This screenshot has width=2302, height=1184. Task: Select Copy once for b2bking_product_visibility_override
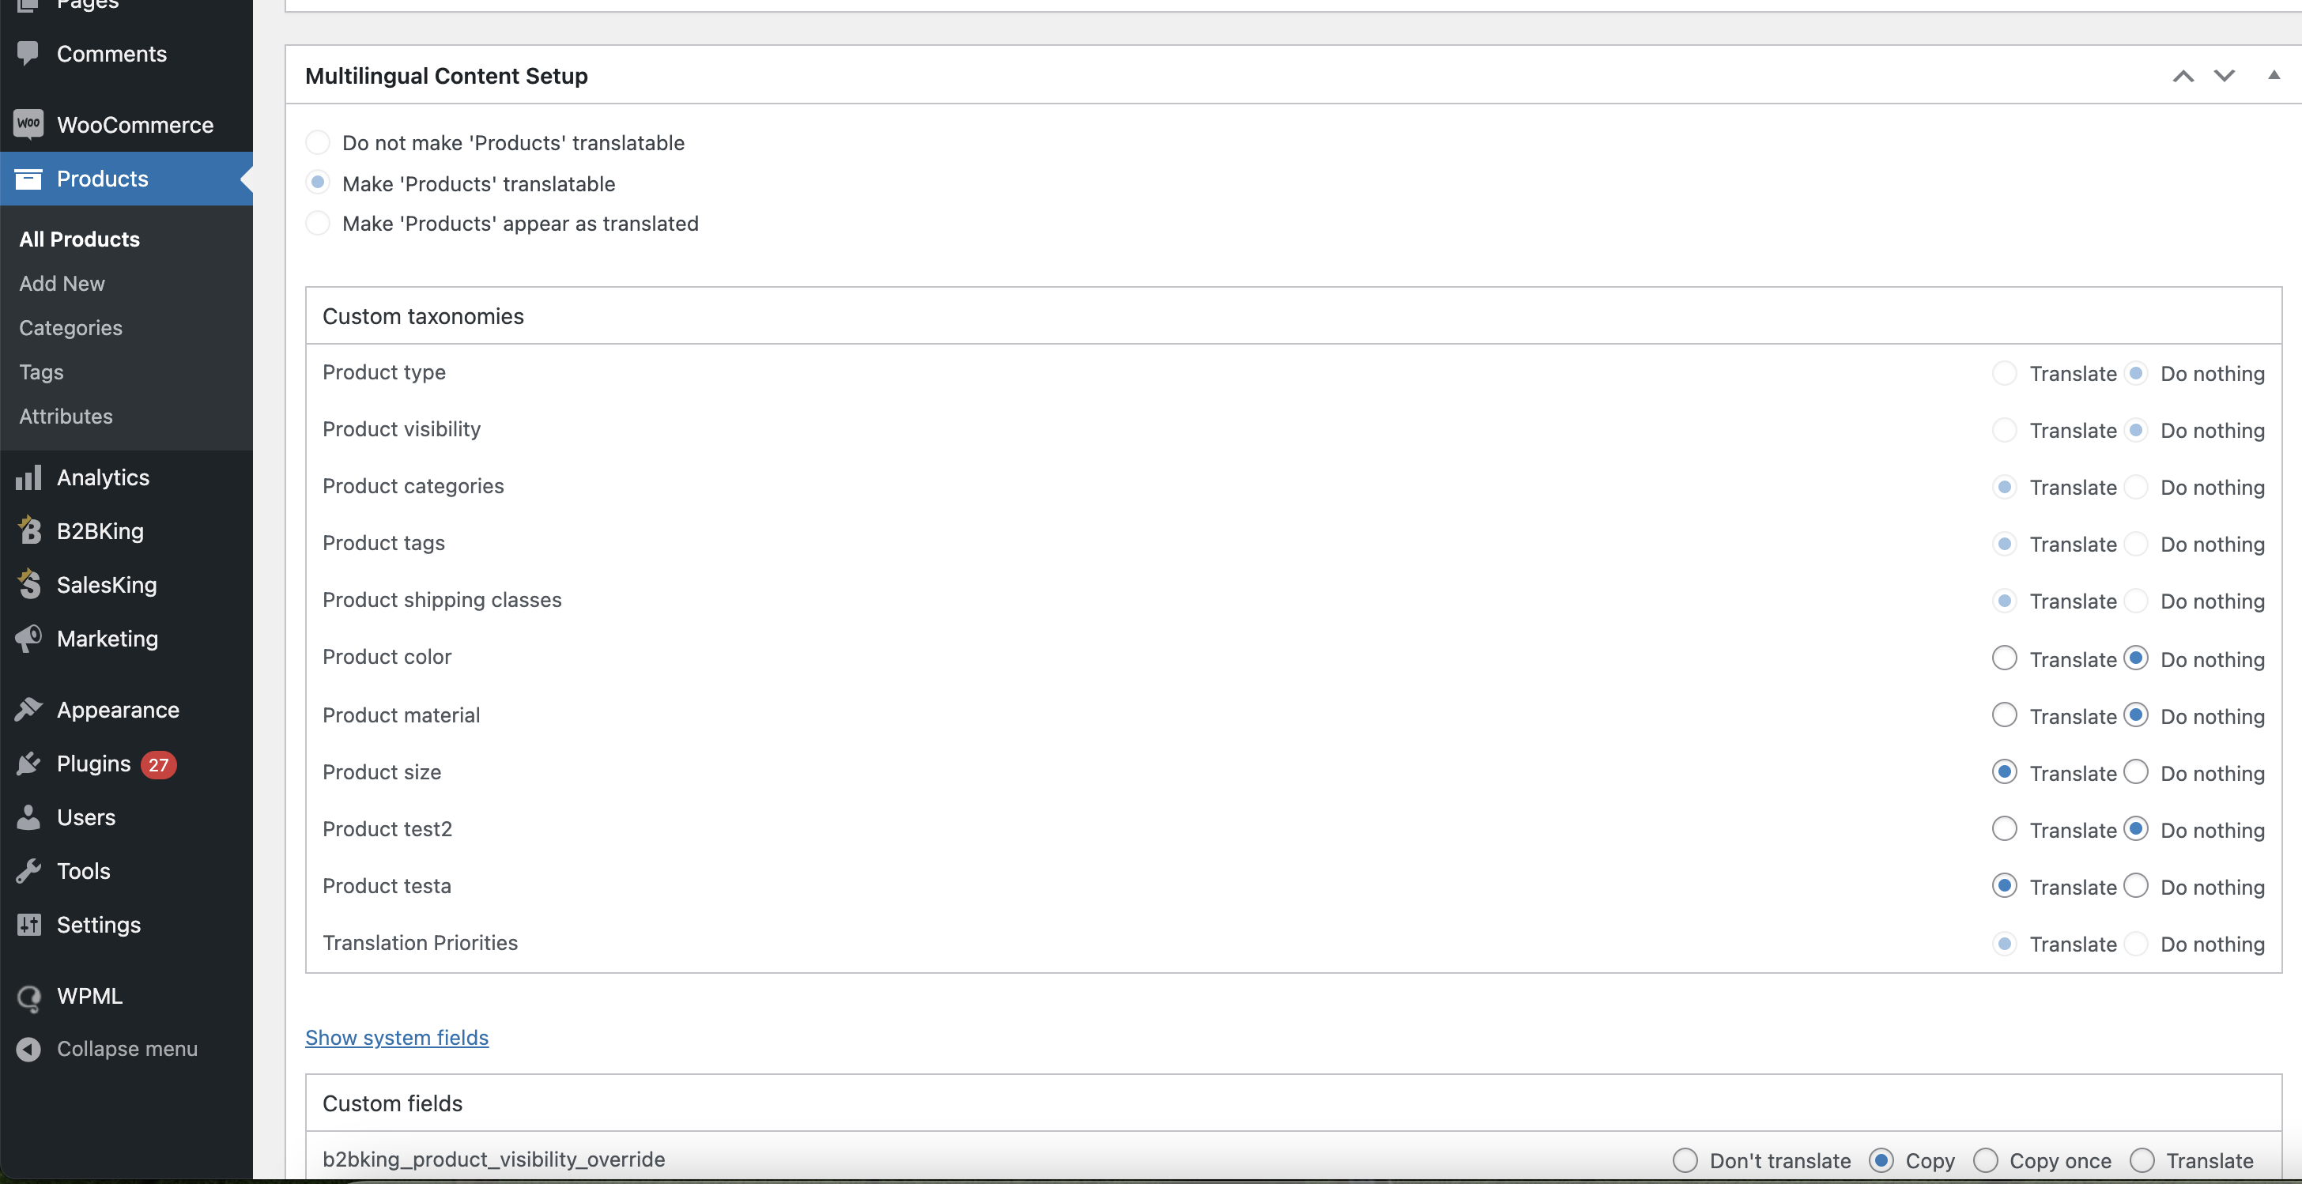tap(1985, 1159)
